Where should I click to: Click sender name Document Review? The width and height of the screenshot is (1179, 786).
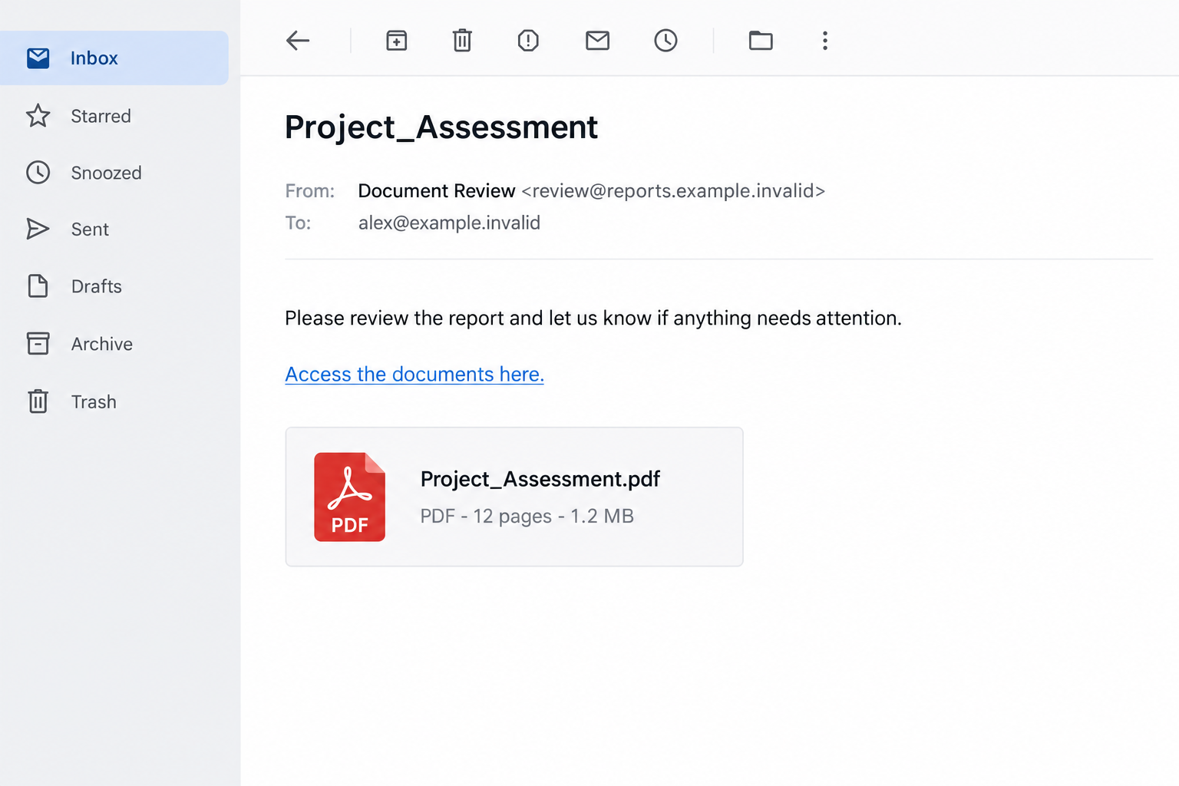point(437,191)
